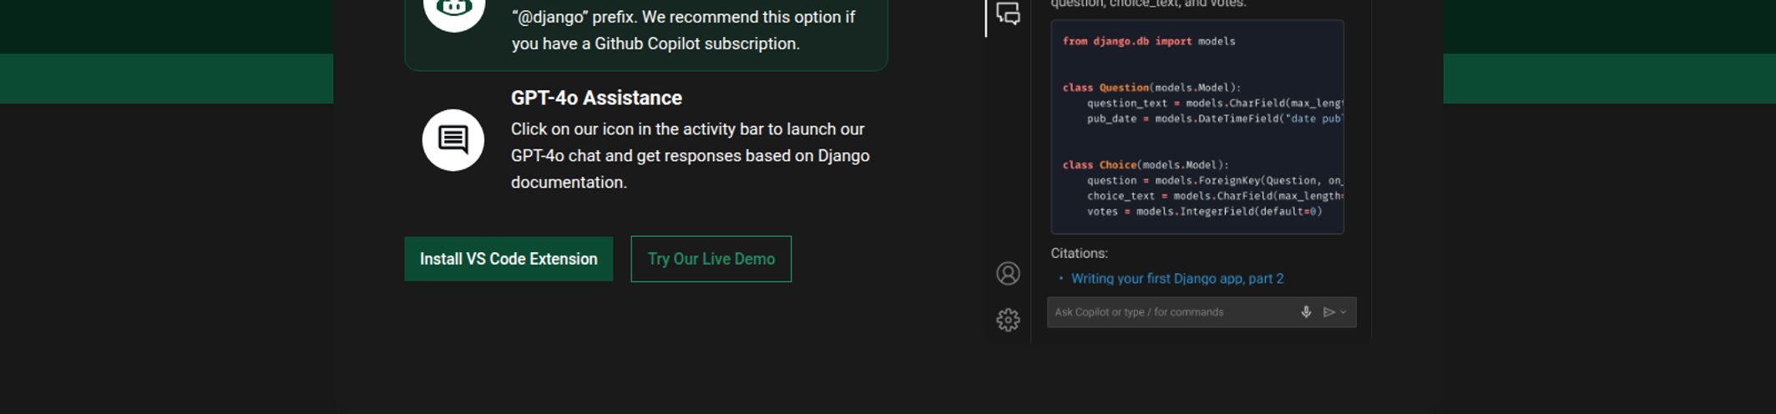Screen dimensions: 1776x414
Task: Click the GPT-4o Assistance chat bubble icon
Action: (x=453, y=140)
